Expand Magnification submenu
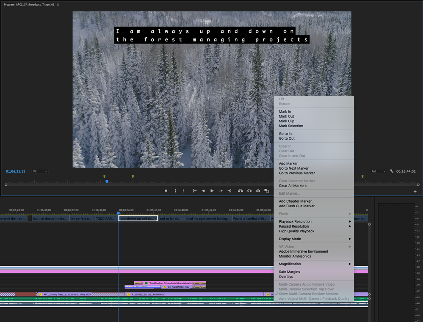The image size is (423, 322). click(314, 264)
